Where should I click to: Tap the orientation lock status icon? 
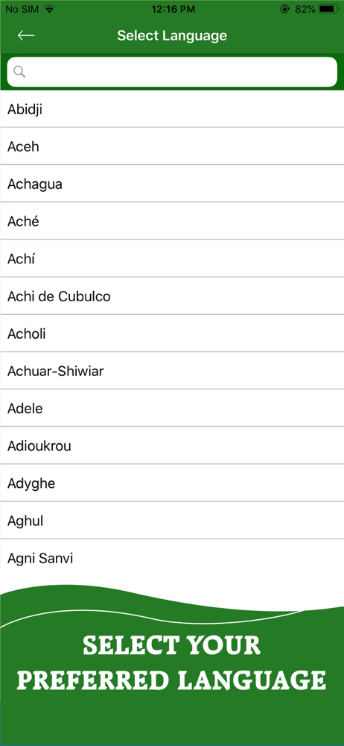(x=284, y=8)
